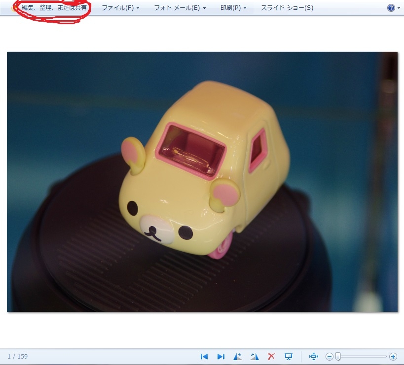404x365 pixels.
Task: Play slide show from bottom toolbar
Action: (x=288, y=357)
